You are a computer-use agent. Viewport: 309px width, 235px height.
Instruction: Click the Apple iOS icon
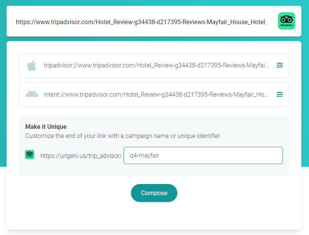click(32, 65)
